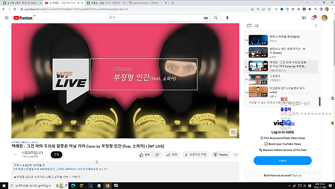Click the video watermark badge in player corner
Screen dimensions: 335x189
point(233,132)
